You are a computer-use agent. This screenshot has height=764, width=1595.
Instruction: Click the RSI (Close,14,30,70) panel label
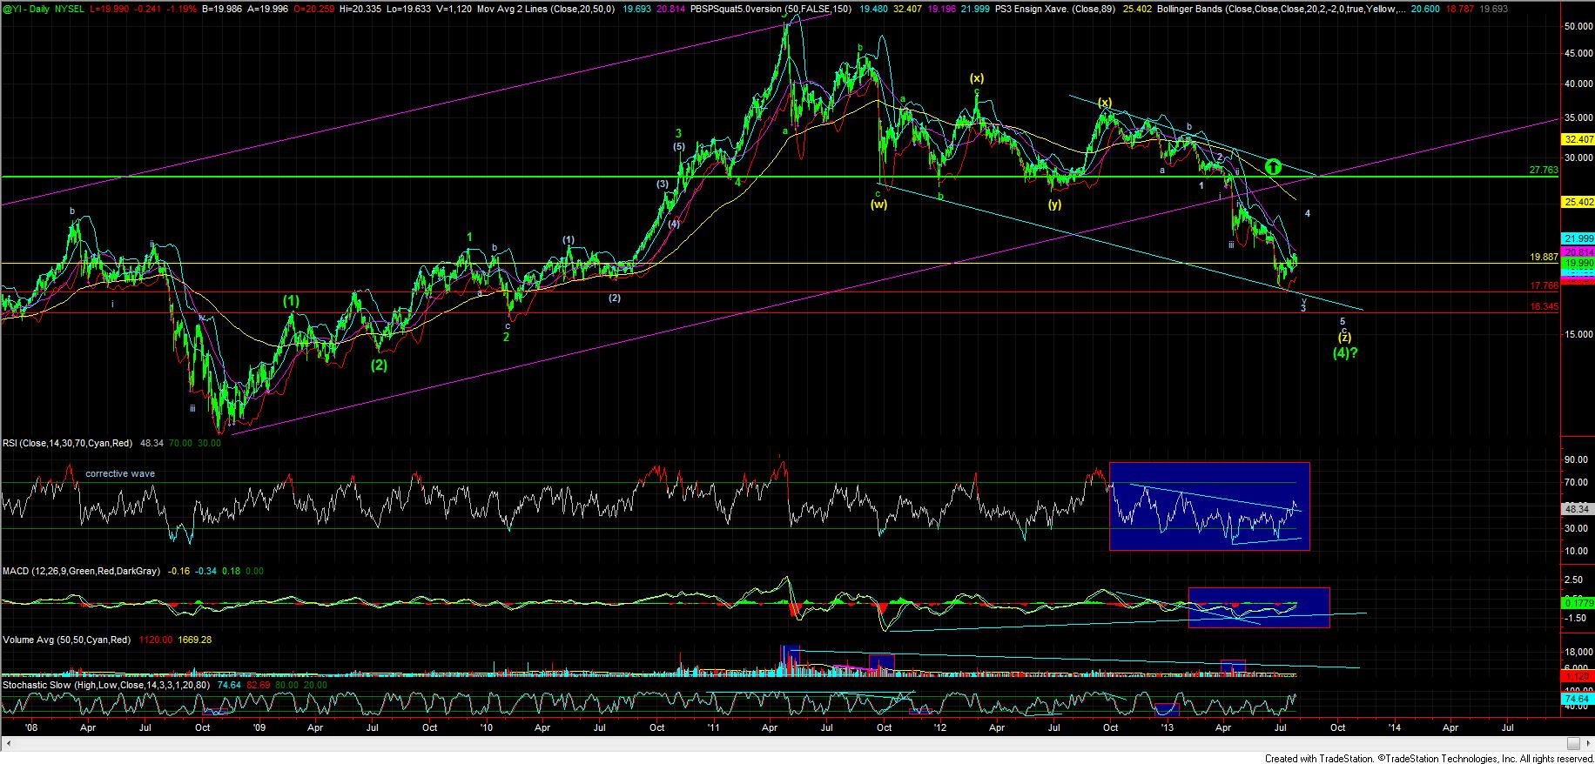[67, 444]
